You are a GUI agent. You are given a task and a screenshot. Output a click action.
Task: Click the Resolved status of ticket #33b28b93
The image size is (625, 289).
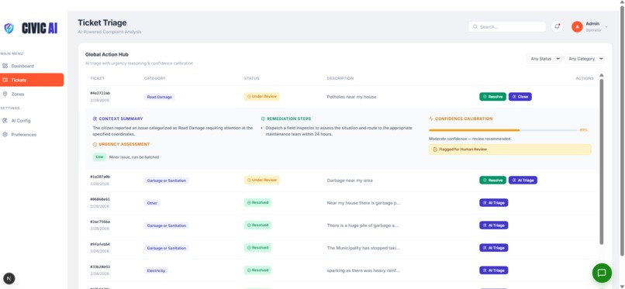(x=258, y=270)
